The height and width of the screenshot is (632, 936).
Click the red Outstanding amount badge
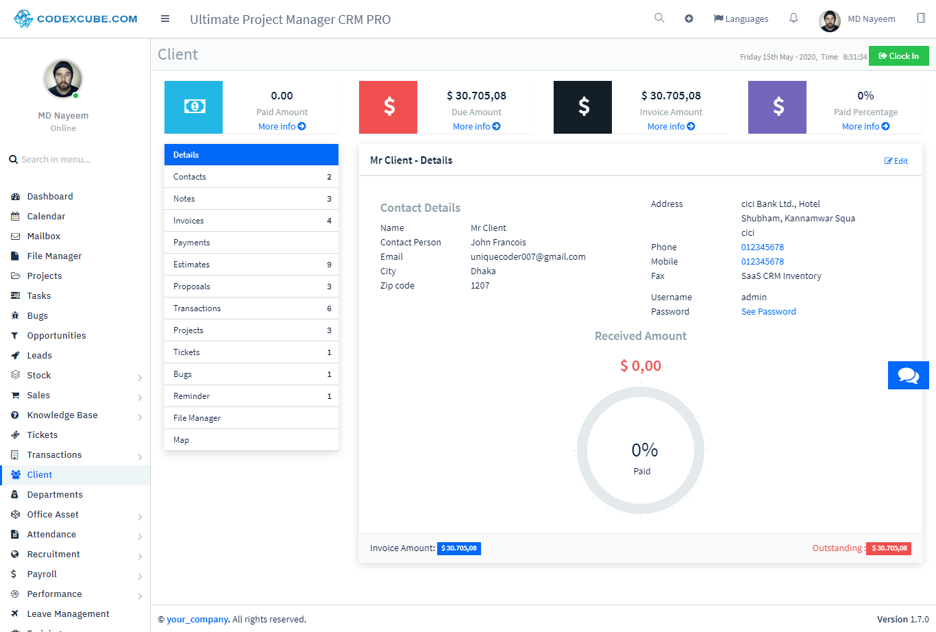point(889,548)
